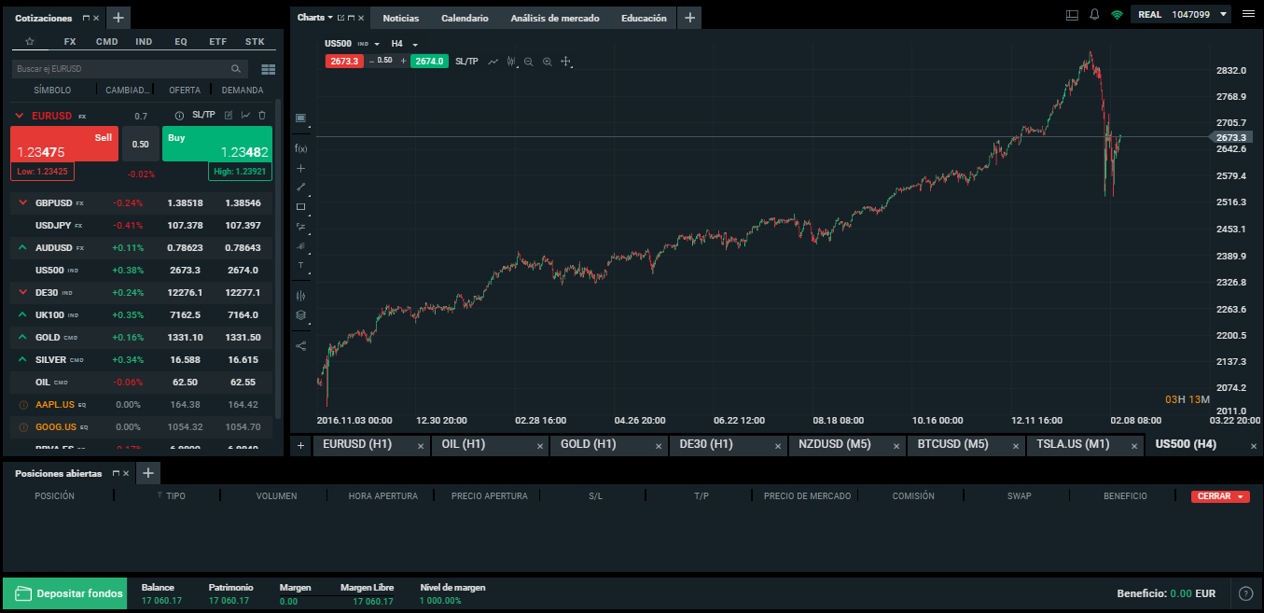Open candlestick chart type selector

(511, 62)
